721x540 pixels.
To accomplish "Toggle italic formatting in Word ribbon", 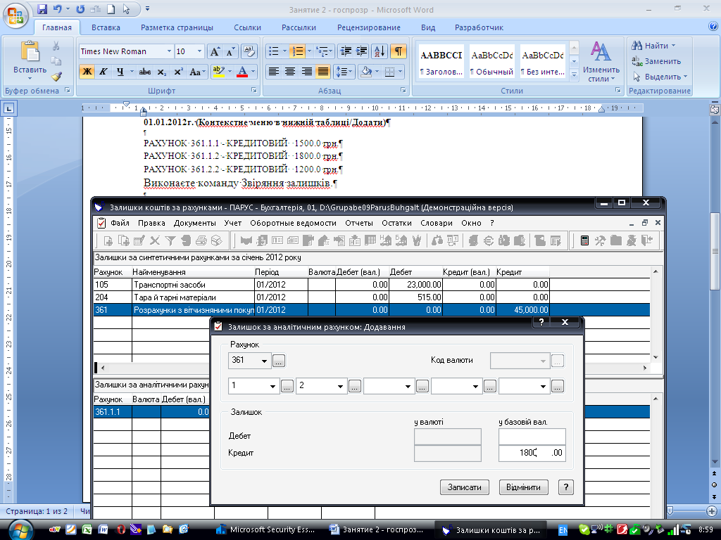I will pyautogui.click(x=104, y=72).
